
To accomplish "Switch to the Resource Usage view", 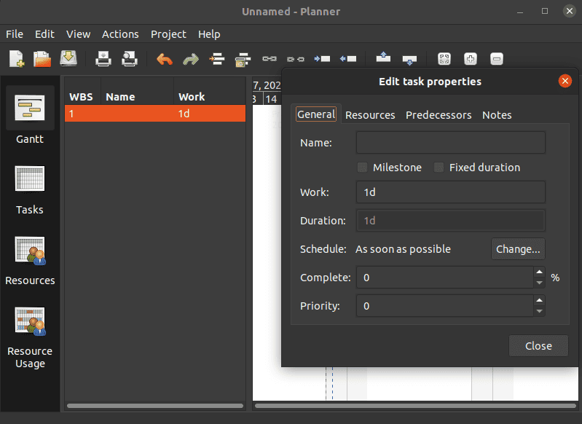I will (30, 337).
